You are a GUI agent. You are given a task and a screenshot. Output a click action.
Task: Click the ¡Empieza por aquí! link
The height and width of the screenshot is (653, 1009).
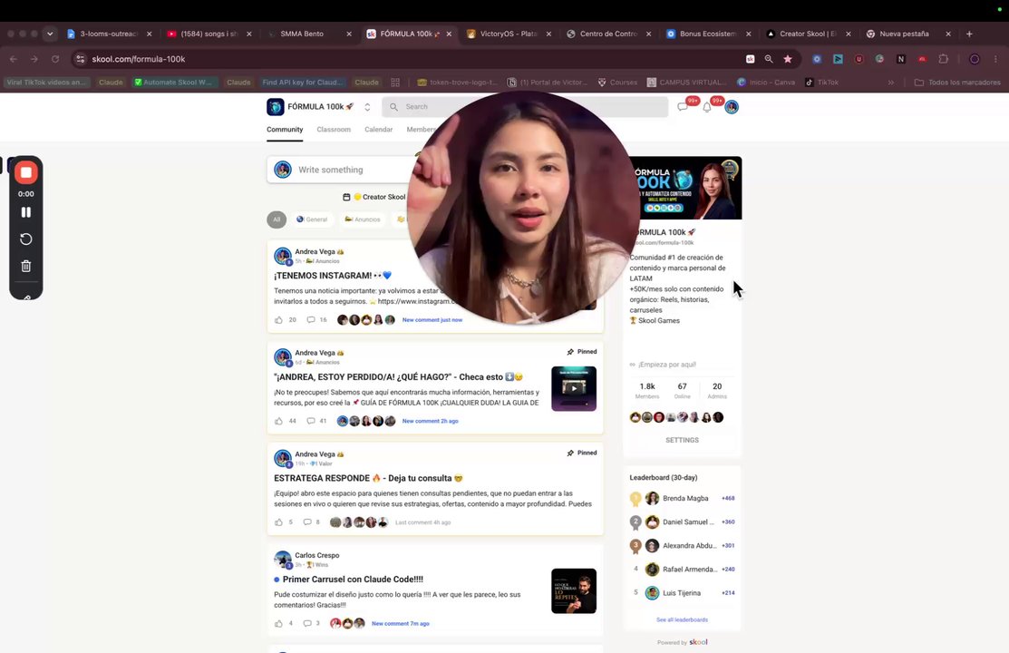coord(667,365)
